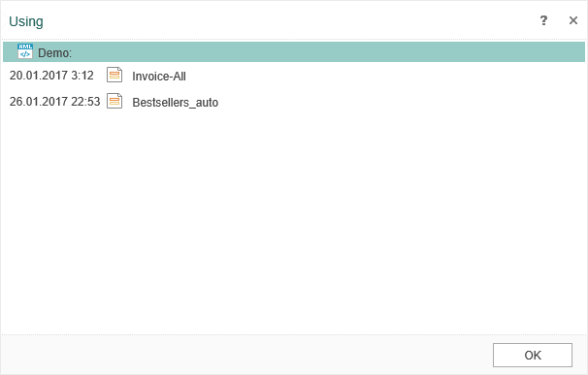This screenshot has width=588, height=375.
Task: Click the Invoice-All item name
Action: pyautogui.click(x=159, y=76)
